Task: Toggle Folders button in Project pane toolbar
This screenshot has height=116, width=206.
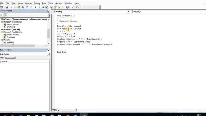Action: [x=5, y=15]
